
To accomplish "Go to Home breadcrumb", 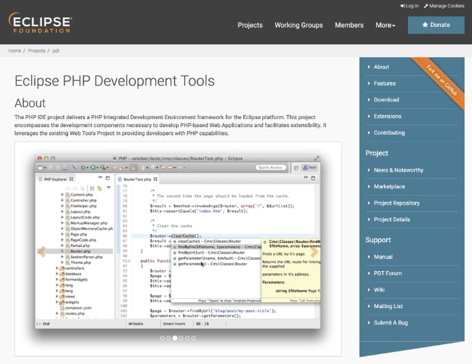I will [x=15, y=51].
